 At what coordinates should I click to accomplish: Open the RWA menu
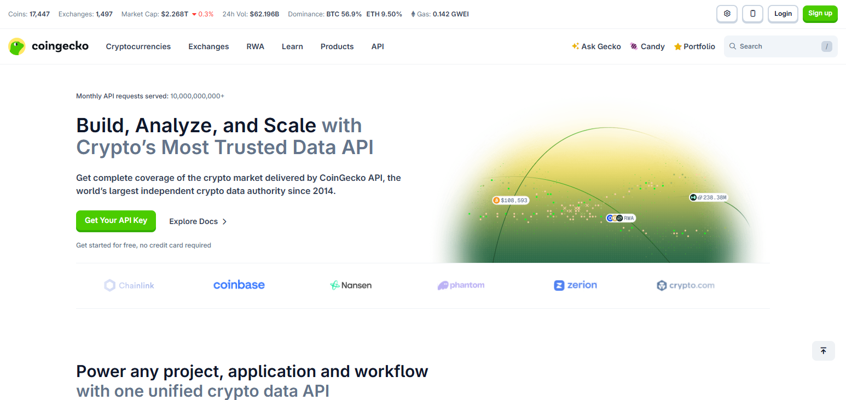coord(256,46)
